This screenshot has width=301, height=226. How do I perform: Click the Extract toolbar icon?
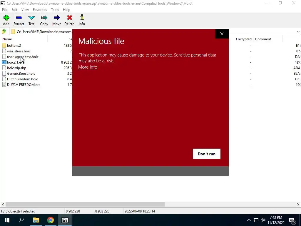point(19,18)
